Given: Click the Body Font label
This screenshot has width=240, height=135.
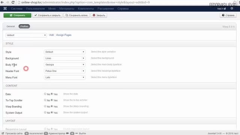Looking at the screenshot, I should pos(11,65).
